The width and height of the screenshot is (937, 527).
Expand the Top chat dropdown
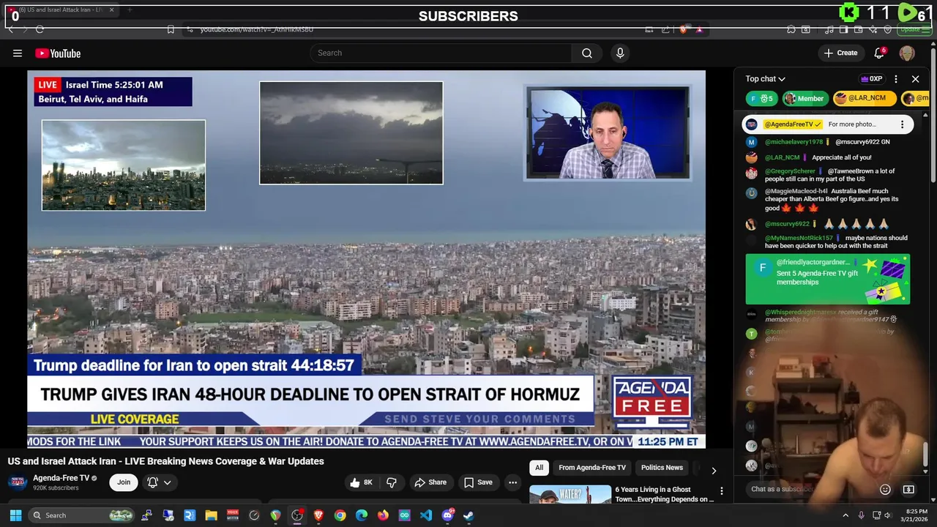766,79
